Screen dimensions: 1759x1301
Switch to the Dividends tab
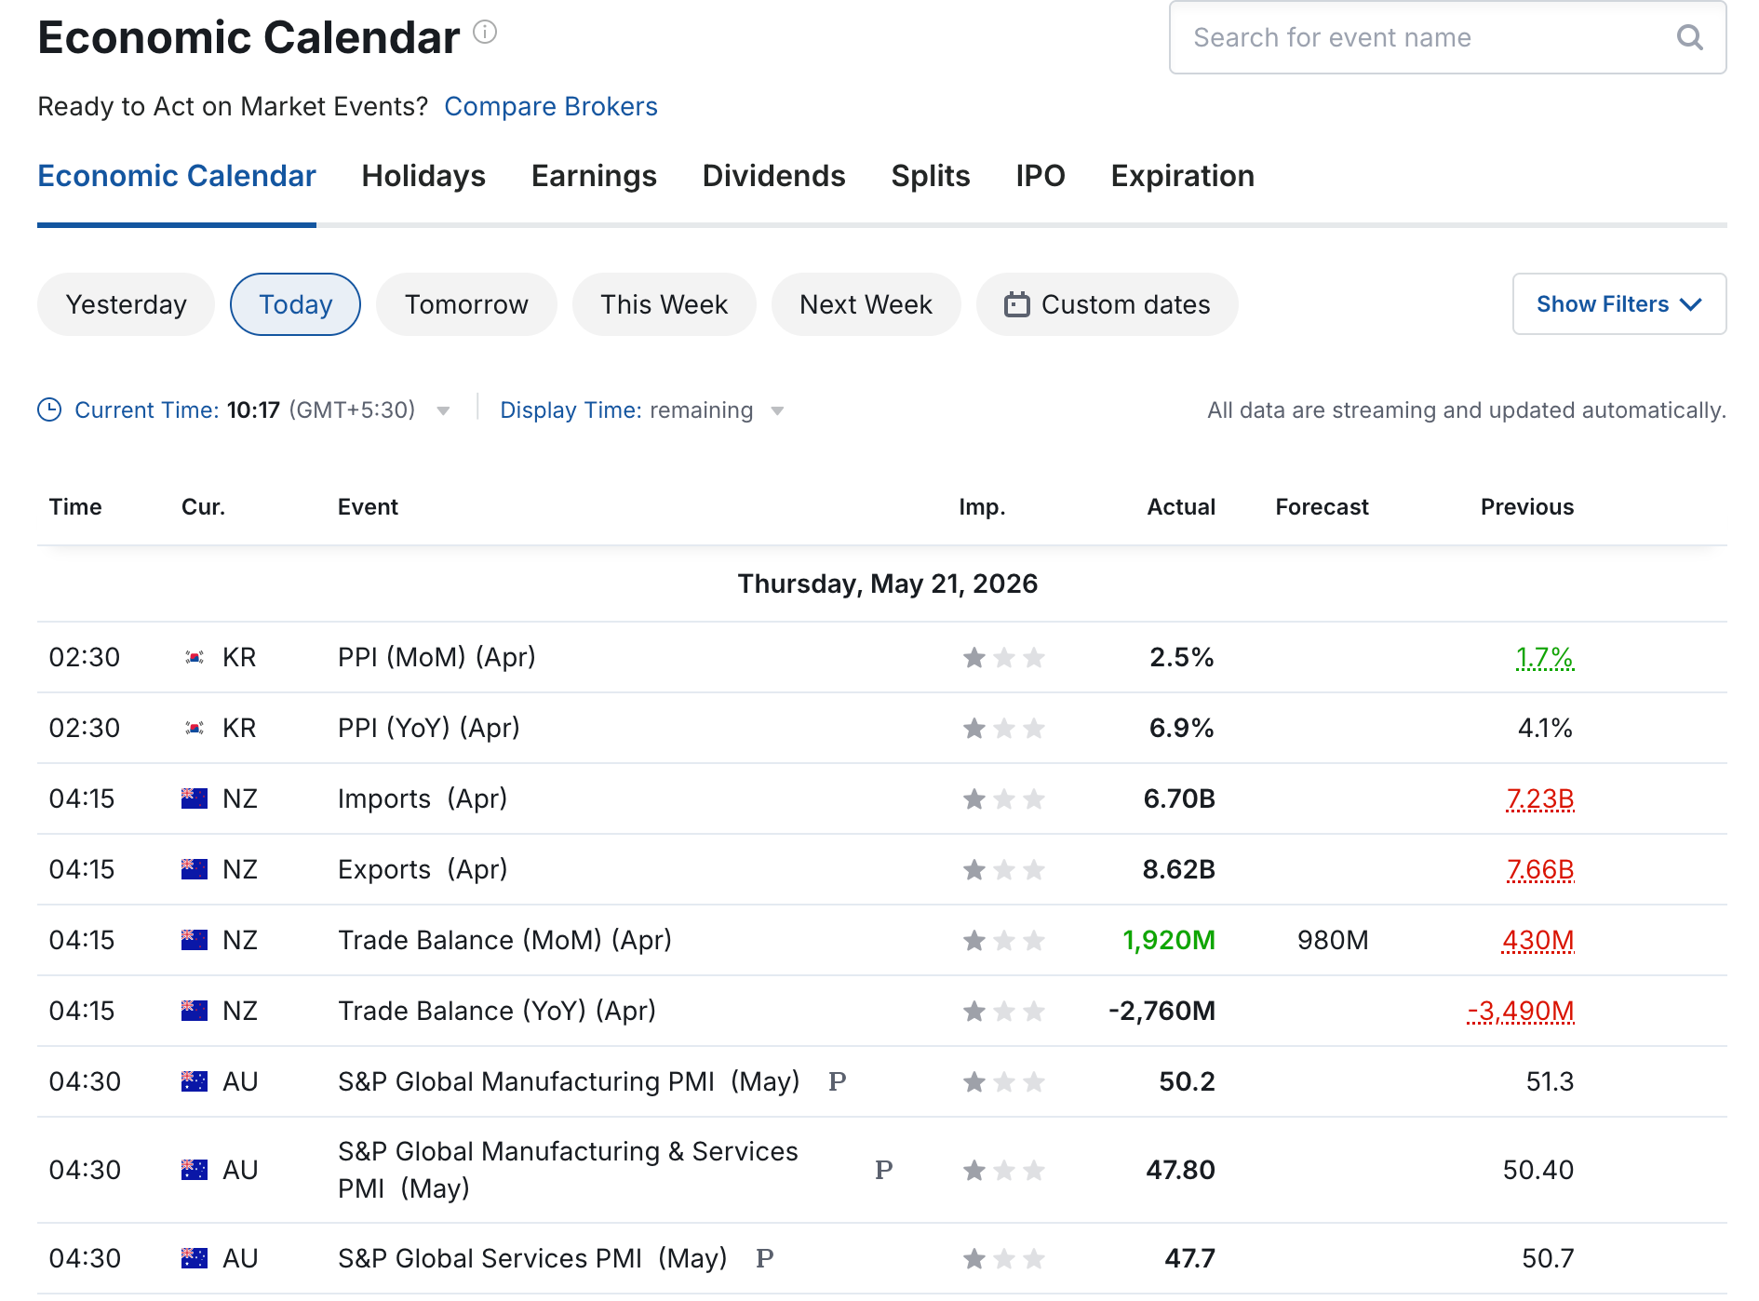click(773, 176)
